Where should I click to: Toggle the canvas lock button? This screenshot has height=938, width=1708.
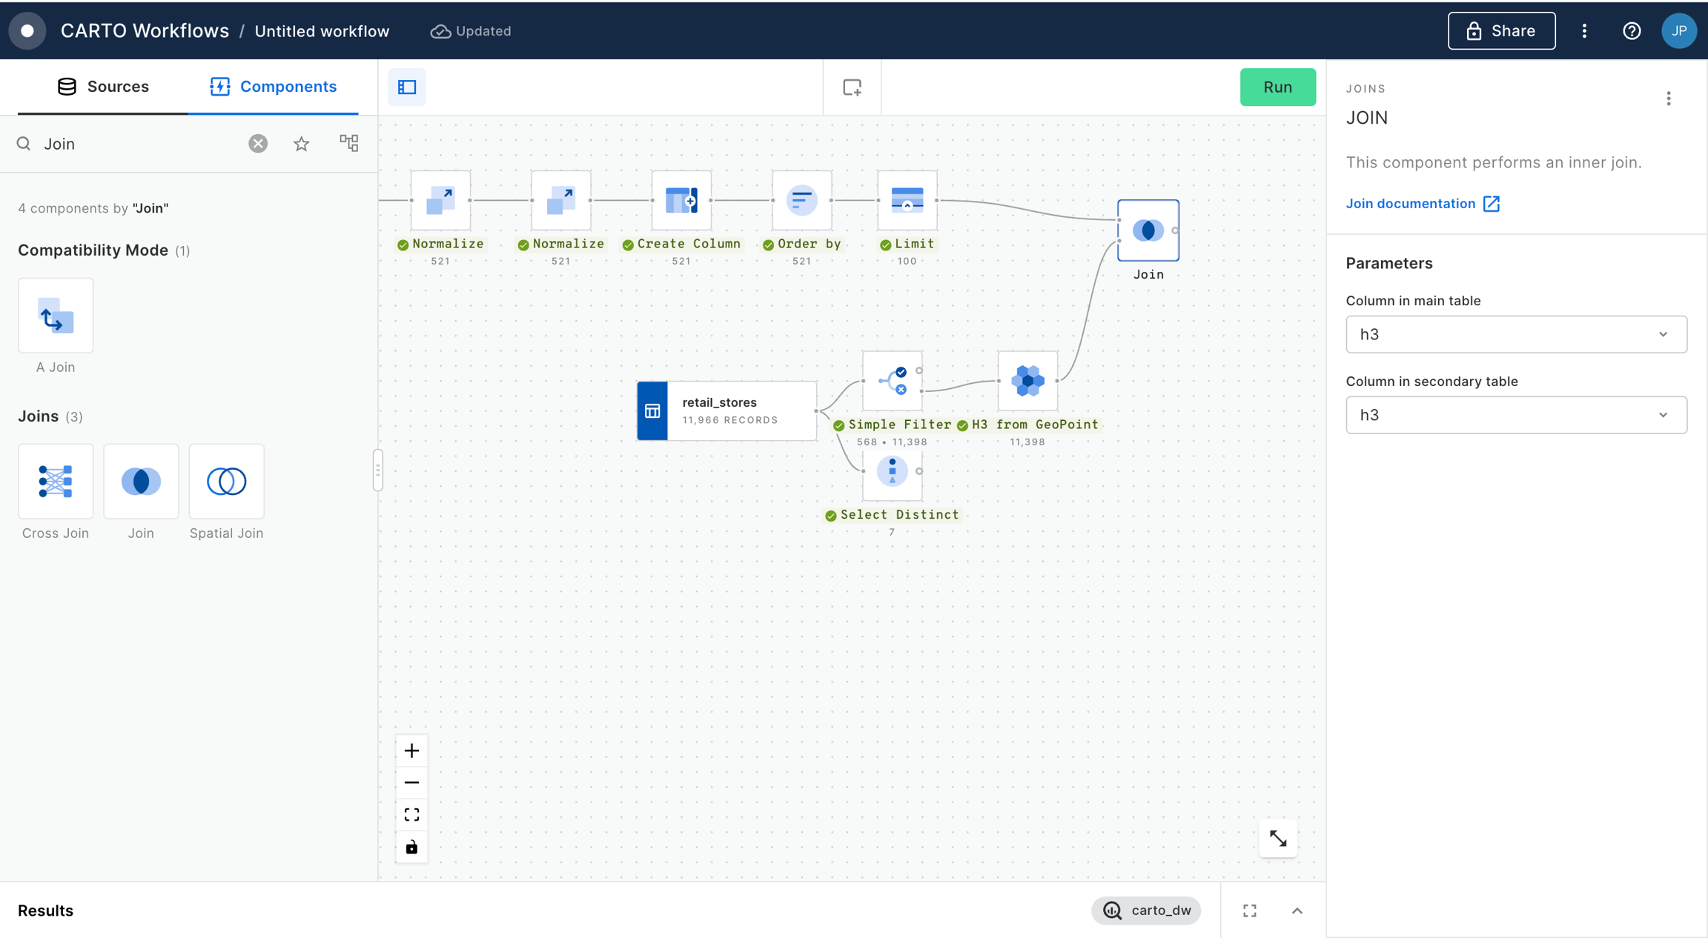[x=411, y=847]
